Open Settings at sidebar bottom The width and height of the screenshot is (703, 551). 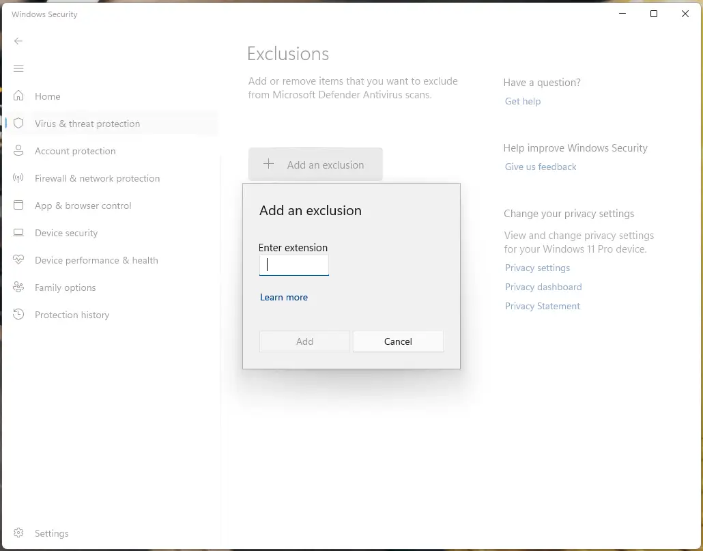[x=52, y=533]
